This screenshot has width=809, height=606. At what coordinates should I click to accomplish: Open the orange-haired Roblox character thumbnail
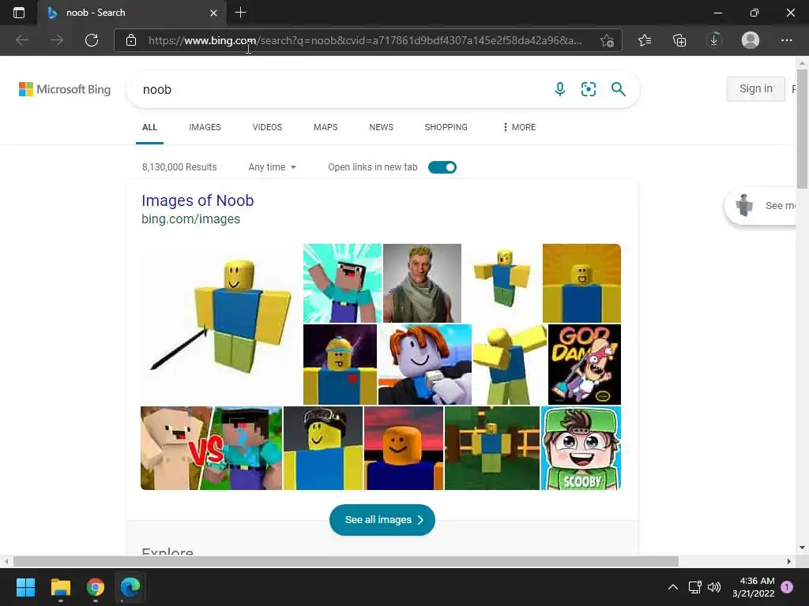click(424, 365)
